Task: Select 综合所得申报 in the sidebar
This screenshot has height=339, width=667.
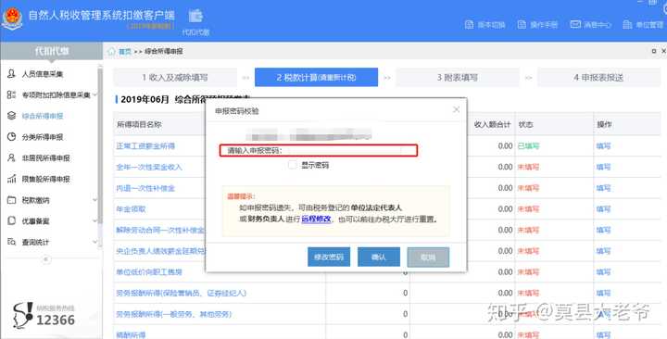Action: click(43, 116)
